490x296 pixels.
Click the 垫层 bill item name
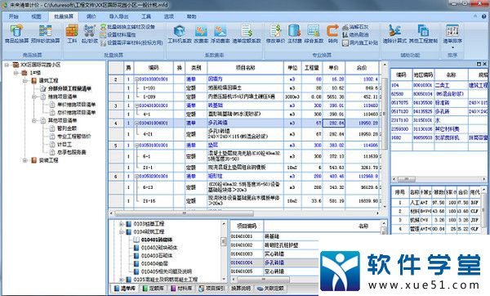(x=213, y=146)
